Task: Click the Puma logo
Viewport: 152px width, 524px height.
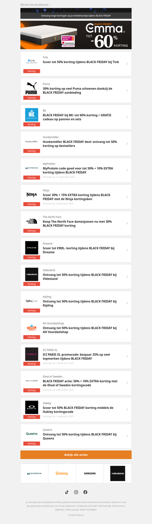Action: [x=32, y=88]
